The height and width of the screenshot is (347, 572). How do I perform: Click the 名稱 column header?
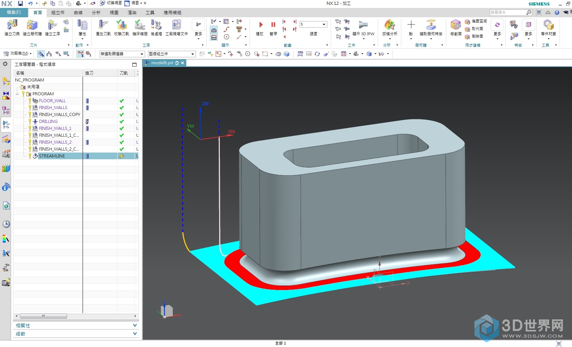(48, 73)
